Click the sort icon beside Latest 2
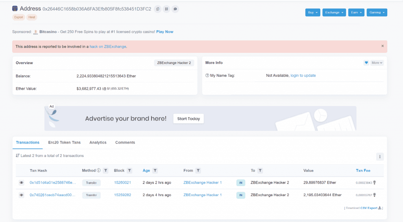The height and width of the screenshot is (222, 403). (17, 155)
